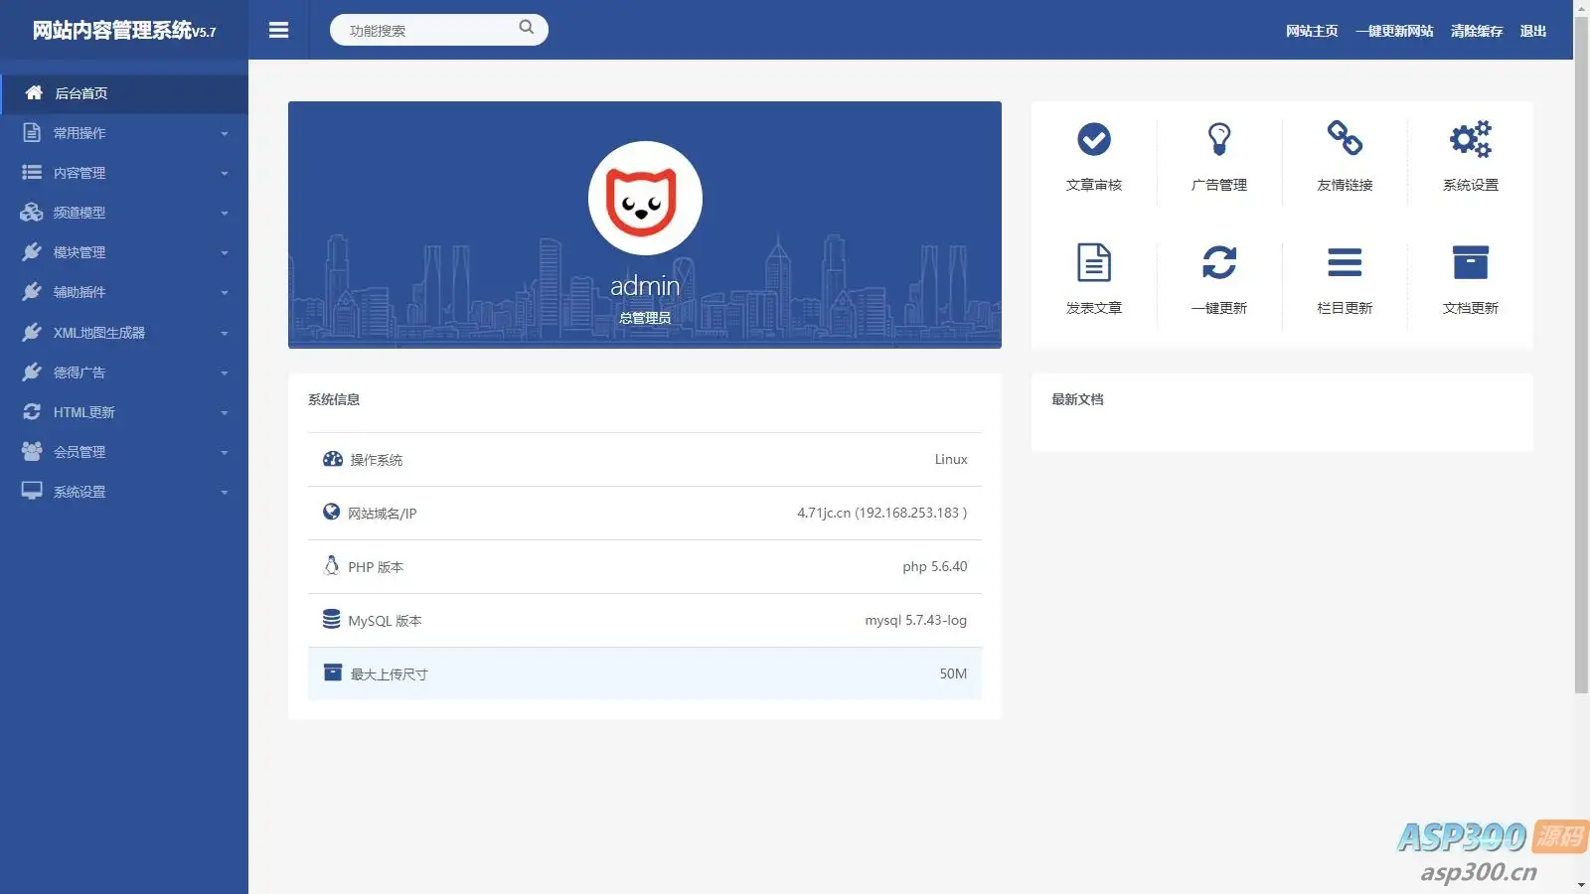Click the page vertical scrollbar thumb
The height and width of the screenshot is (894, 1590).
1581,354
